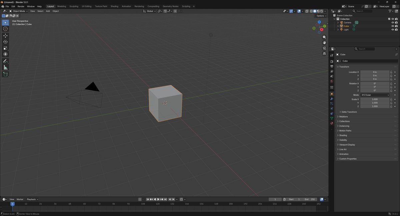This screenshot has height=216, width=400.
Task: Click the Zoom magnifier viewport gizmo
Action: pos(324,37)
